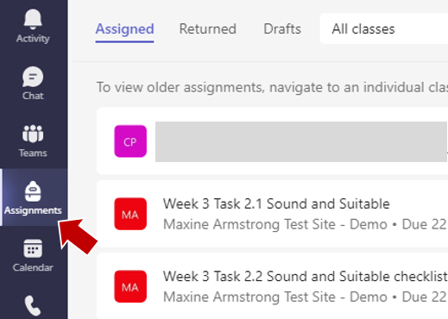
Task: Switch to the Returned tab
Action: pyautogui.click(x=208, y=29)
